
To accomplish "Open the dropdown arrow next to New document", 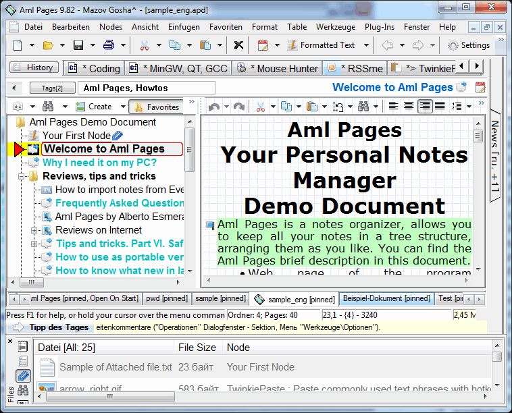I will tap(32, 45).
